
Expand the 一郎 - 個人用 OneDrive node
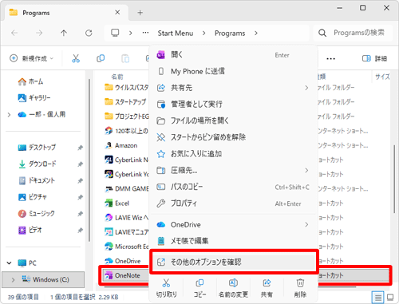9,115
